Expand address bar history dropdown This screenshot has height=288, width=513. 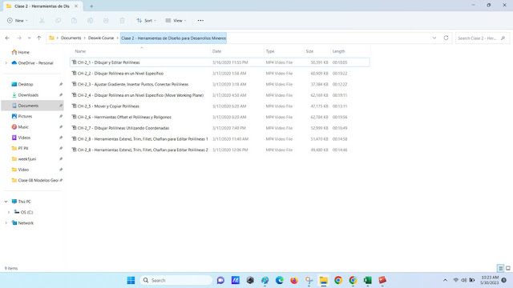click(x=434, y=38)
